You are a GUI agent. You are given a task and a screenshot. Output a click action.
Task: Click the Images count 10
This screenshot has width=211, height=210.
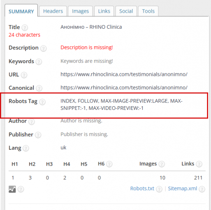click(162, 178)
